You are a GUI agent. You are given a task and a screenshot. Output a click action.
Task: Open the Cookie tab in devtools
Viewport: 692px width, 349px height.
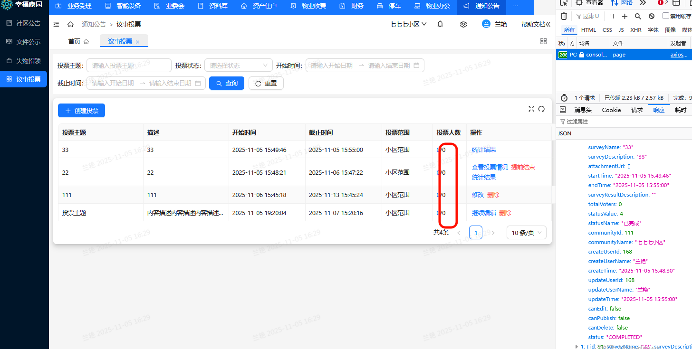(611, 110)
